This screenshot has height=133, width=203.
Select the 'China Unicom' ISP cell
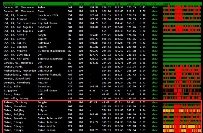pyautogui.click(x=47, y=130)
